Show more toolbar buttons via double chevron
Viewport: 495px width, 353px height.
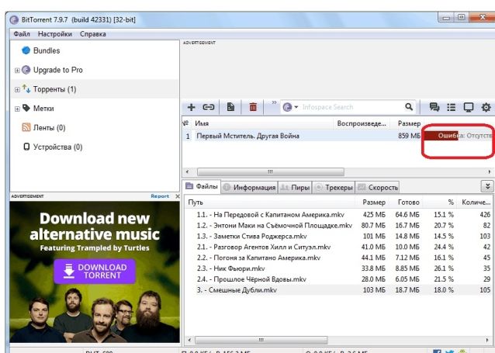(274, 102)
